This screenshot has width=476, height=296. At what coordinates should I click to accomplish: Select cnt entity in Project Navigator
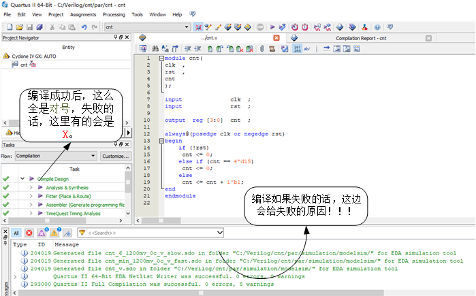coord(24,65)
